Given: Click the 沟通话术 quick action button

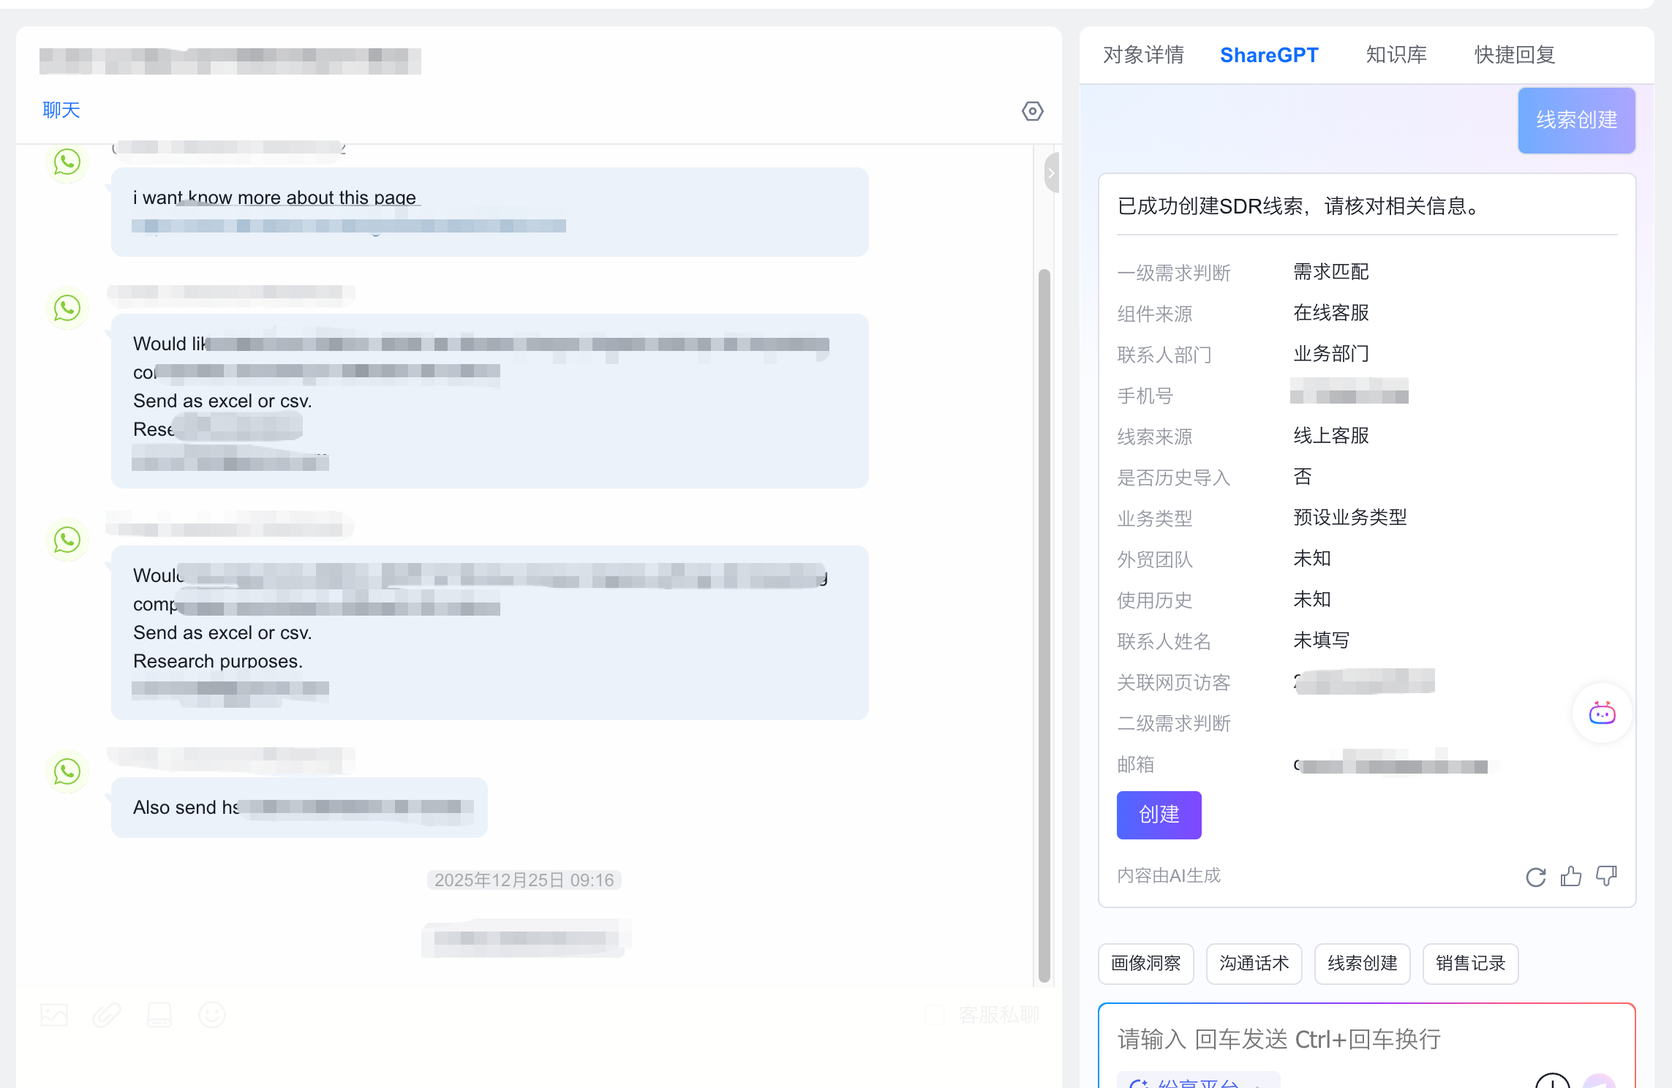Looking at the screenshot, I should [x=1254, y=964].
